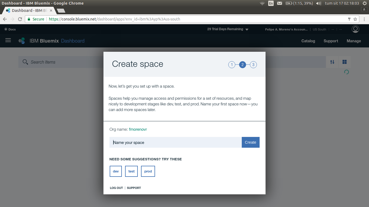Click the SUPPORT link in dialog footer
This screenshot has width=369, height=207.
[134, 188]
